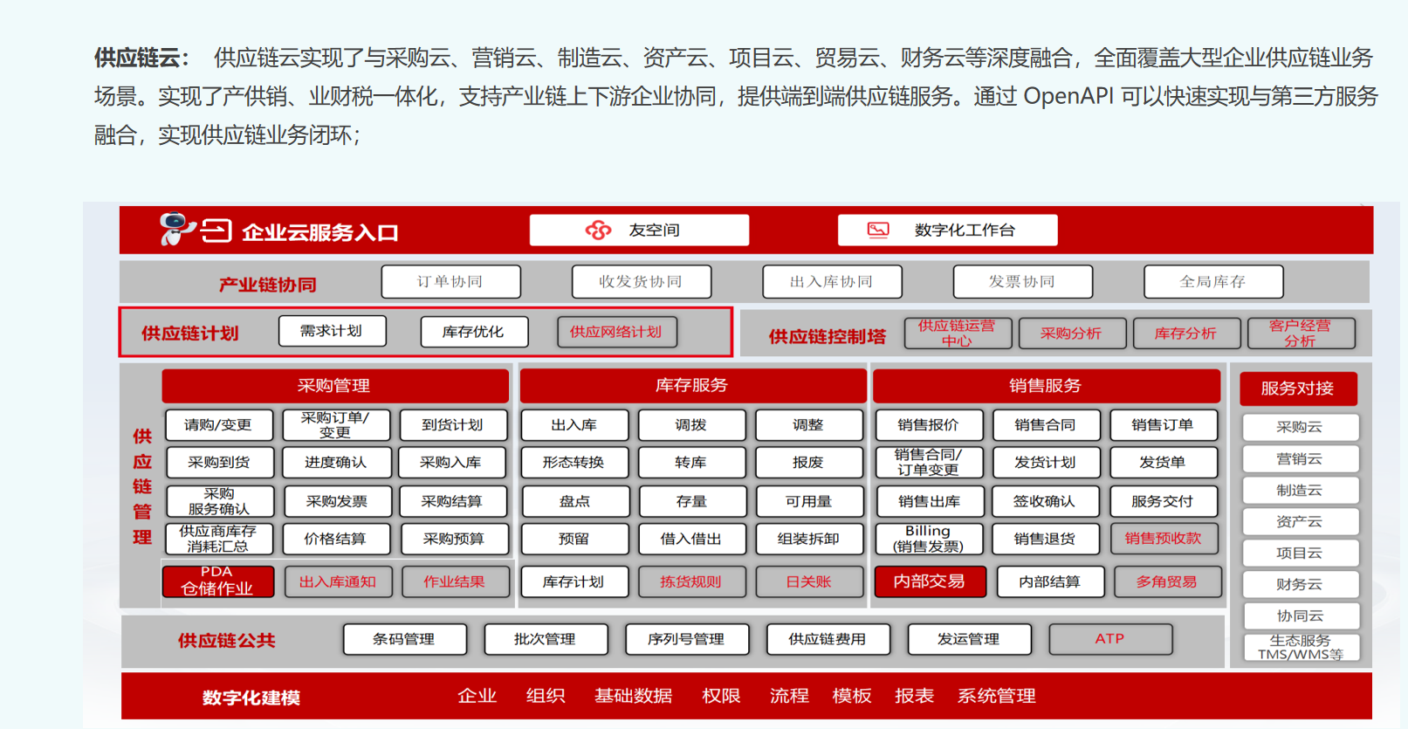Viewport: 1408px width, 729px height.
Task: Click the 采购发票 box
Action: pos(337,501)
